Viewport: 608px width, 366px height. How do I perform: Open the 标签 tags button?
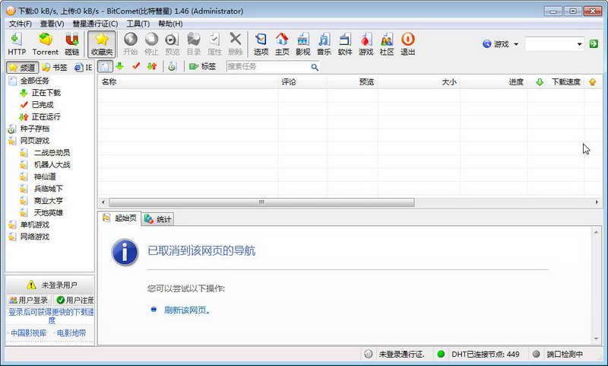(x=202, y=66)
